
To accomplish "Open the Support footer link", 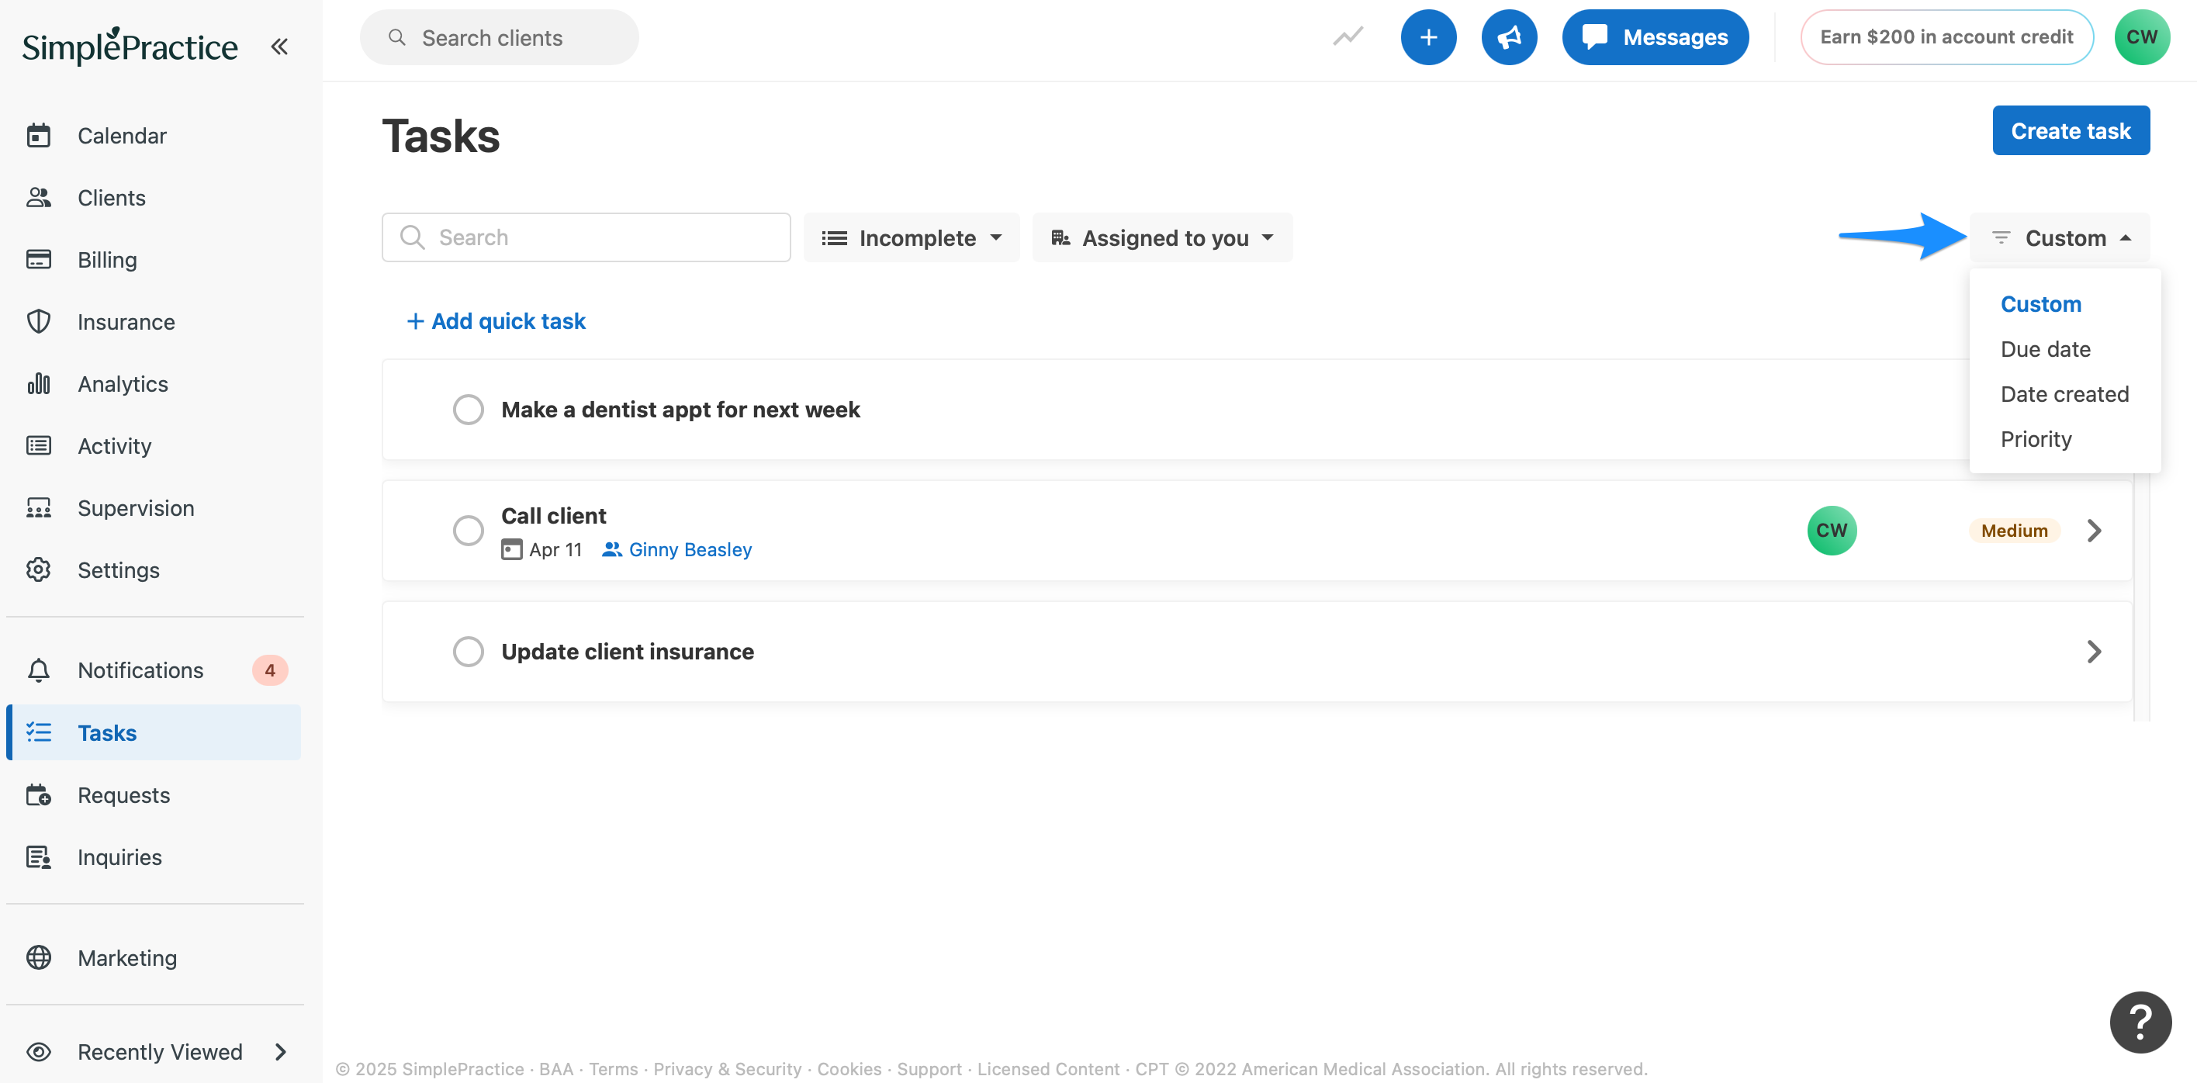I will (929, 1068).
